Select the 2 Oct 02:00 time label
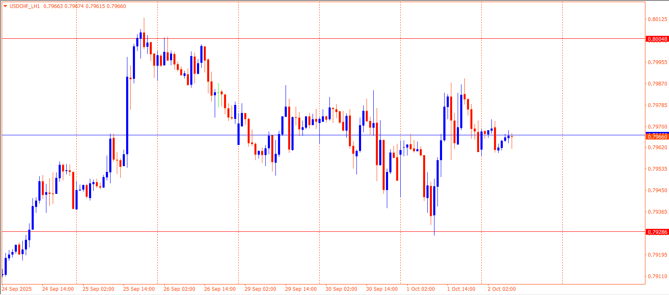Screen dimensions: 669x295 click(502, 289)
